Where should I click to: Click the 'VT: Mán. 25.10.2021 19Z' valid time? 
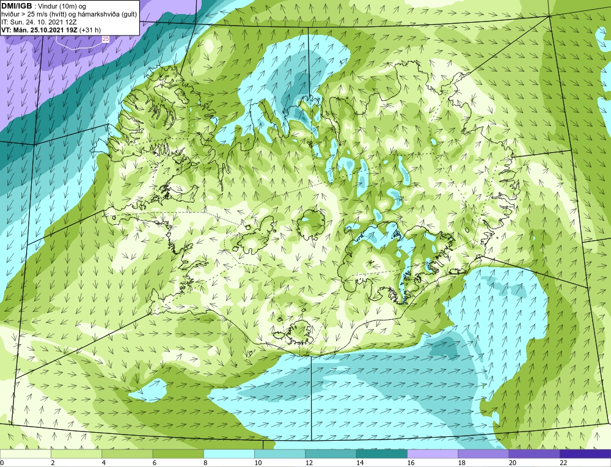tap(40, 30)
